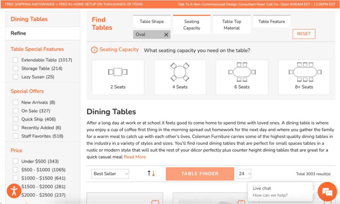Enable the On Sale checkbox

(x=16, y=111)
